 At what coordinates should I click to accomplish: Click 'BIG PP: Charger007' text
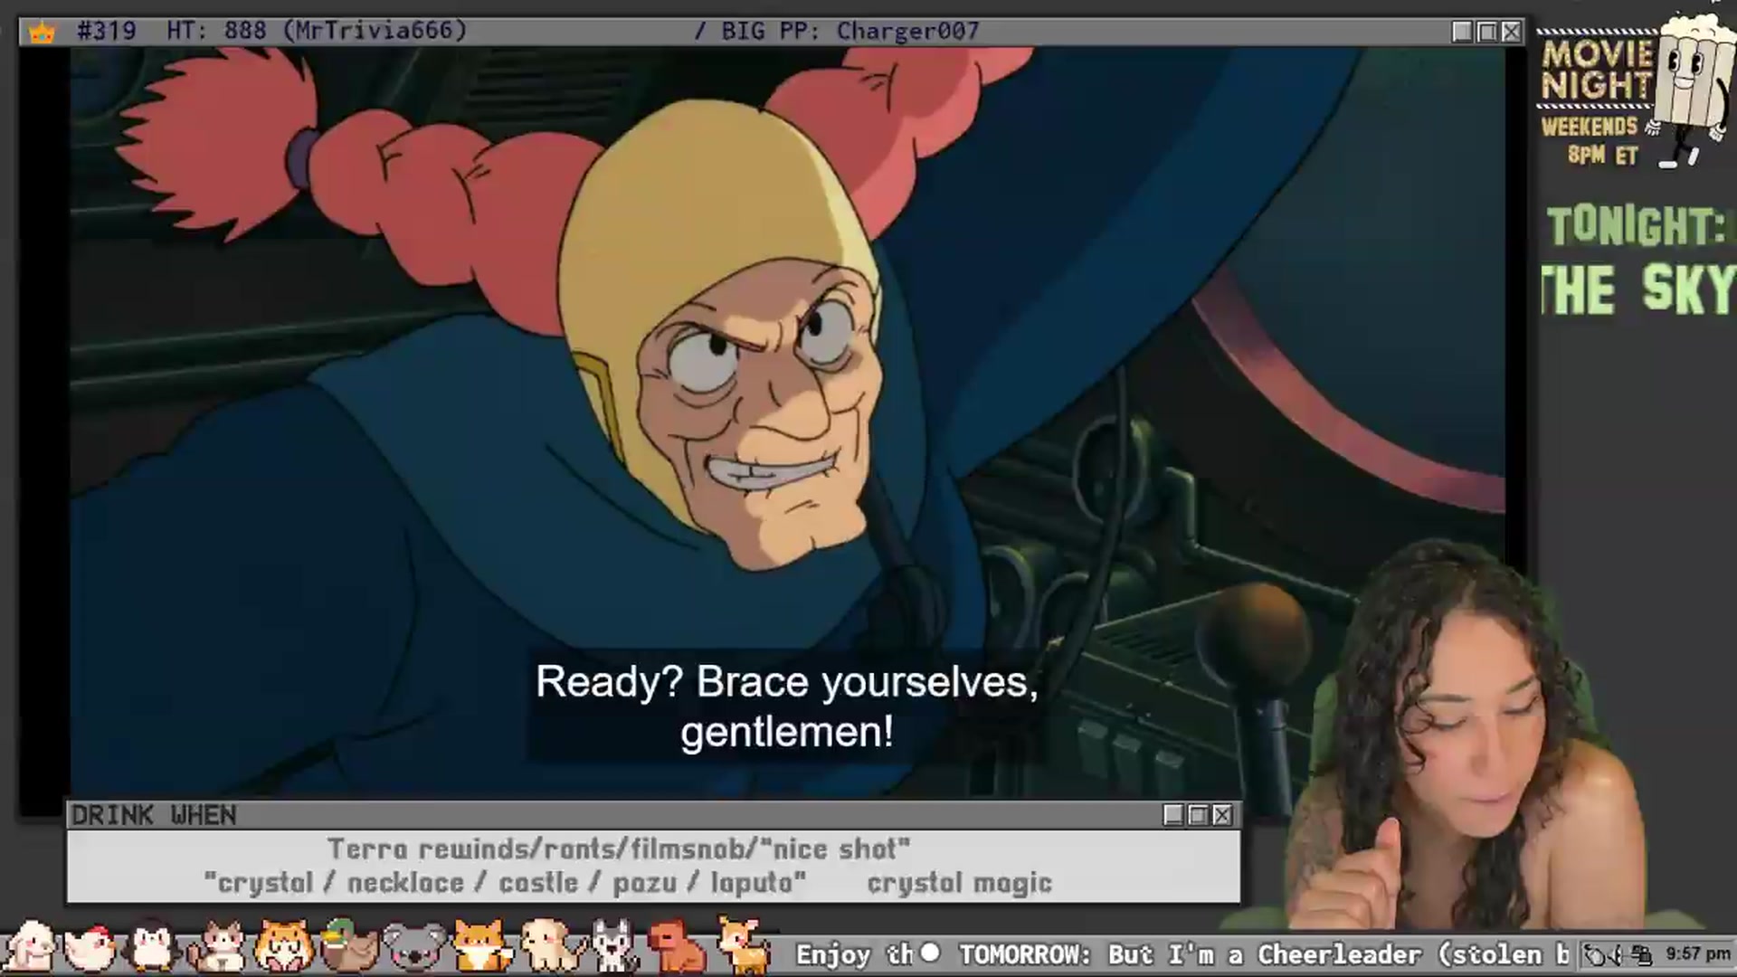click(850, 31)
